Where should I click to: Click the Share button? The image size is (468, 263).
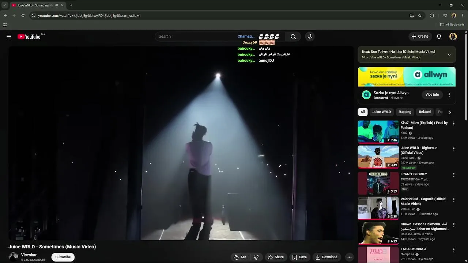[x=275, y=257]
